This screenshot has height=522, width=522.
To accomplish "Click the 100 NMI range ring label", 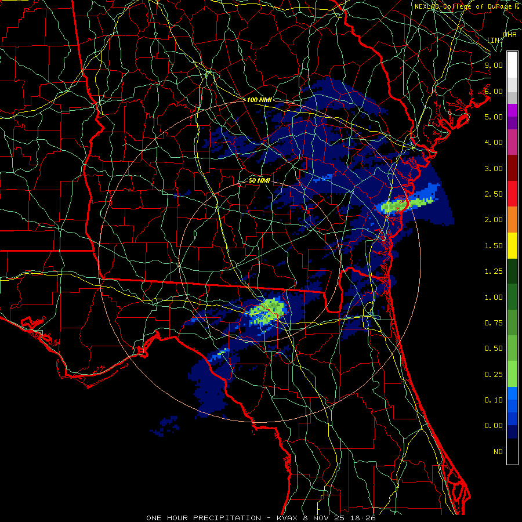I will pos(259,100).
